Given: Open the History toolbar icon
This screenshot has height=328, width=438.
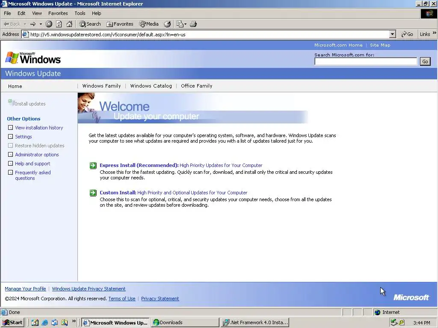Looking at the screenshot, I should 167,24.
